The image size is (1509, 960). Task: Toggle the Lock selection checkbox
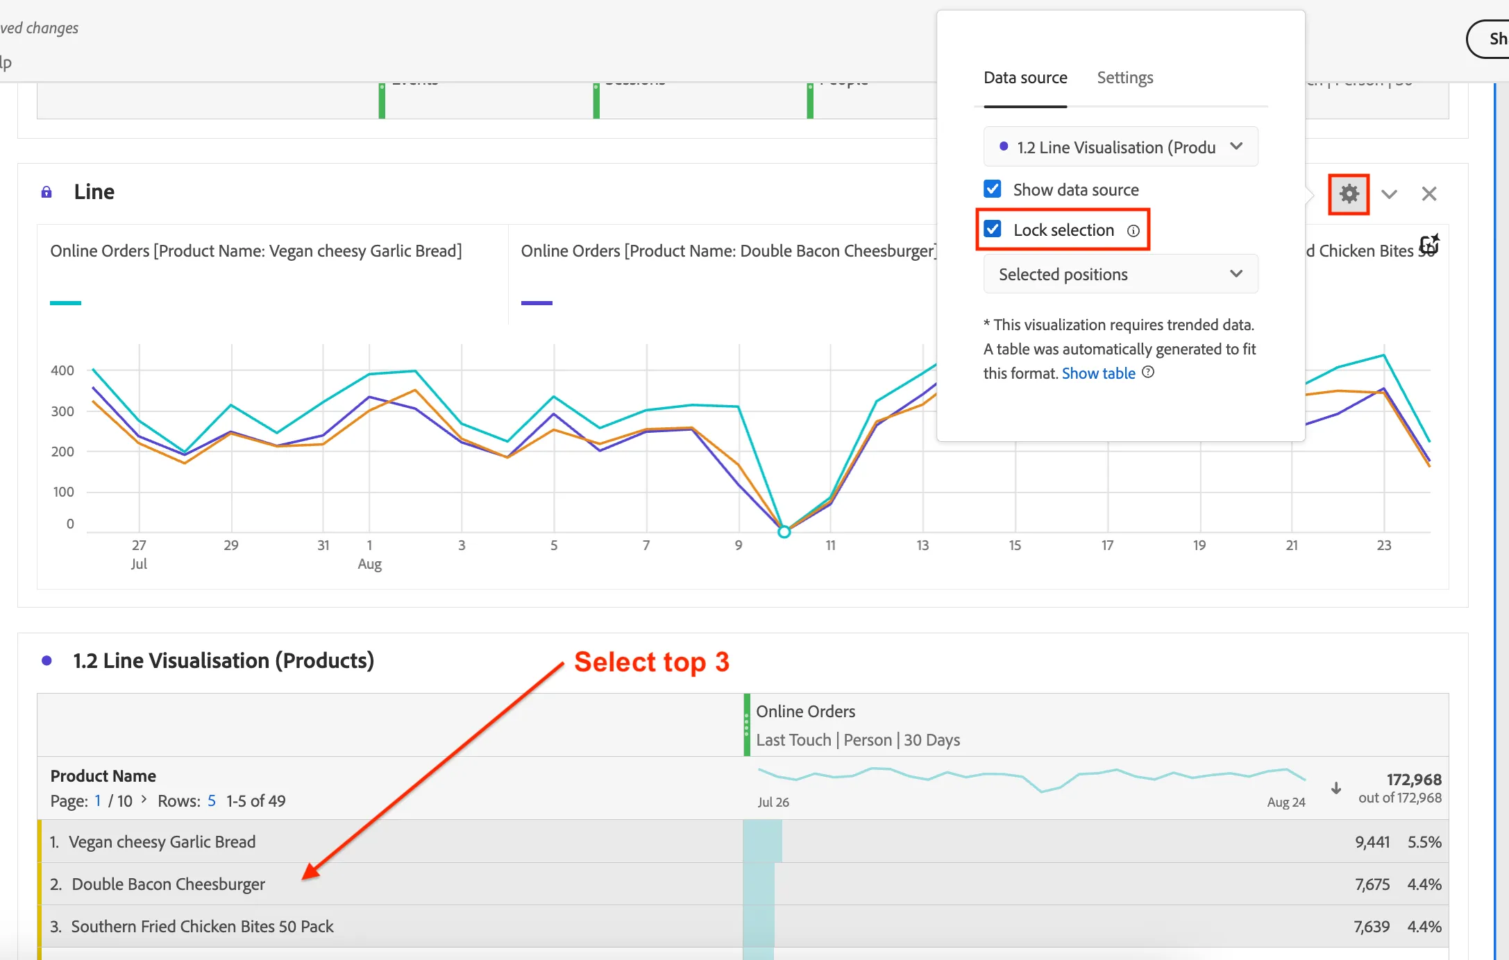coord(993,229)
